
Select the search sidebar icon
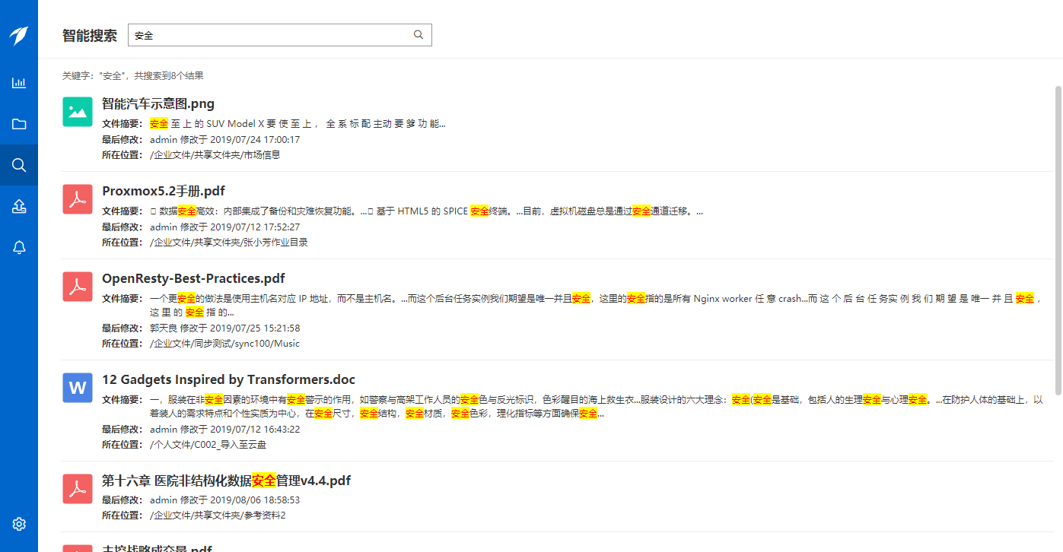coord(19,165)
